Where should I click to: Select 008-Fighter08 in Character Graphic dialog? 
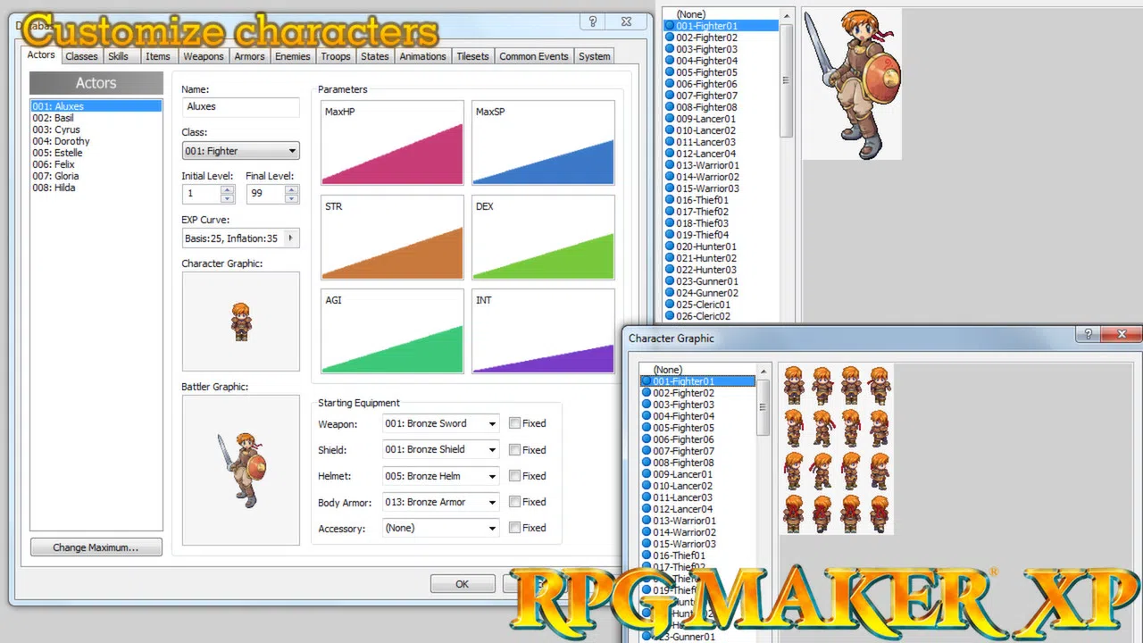[683, 463]
